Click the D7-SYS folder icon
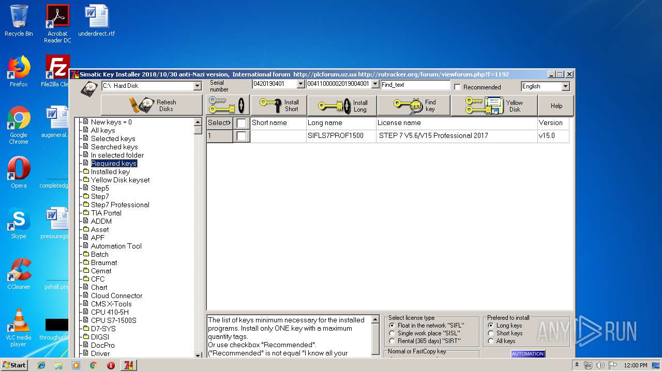This screenshot has height=372, width=662. pyautogui.click(x=86, y=329)
